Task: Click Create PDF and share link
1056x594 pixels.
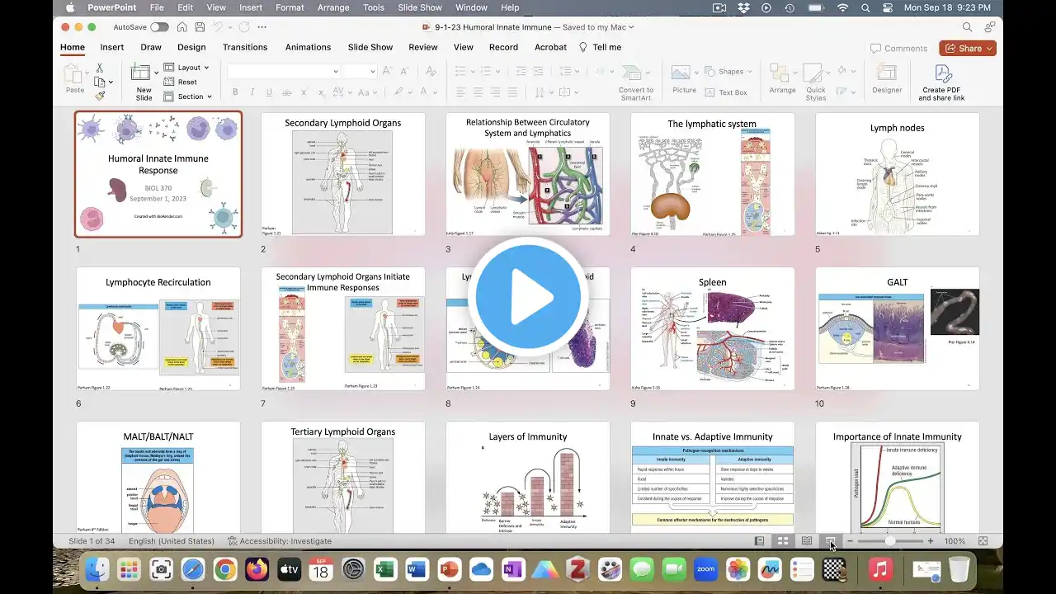Action: (941, 82)
